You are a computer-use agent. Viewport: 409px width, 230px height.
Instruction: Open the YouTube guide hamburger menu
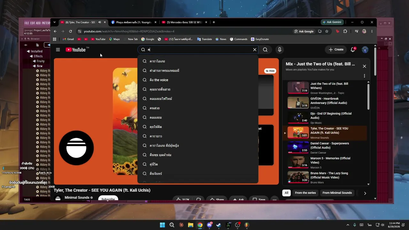pyautogui.click(x=58, y=50)
